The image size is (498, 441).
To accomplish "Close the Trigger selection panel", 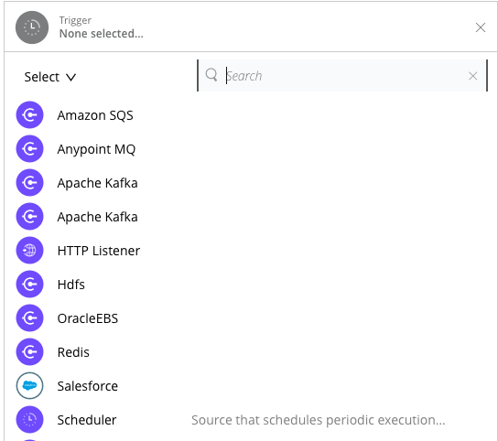I will tap(481, 27).
